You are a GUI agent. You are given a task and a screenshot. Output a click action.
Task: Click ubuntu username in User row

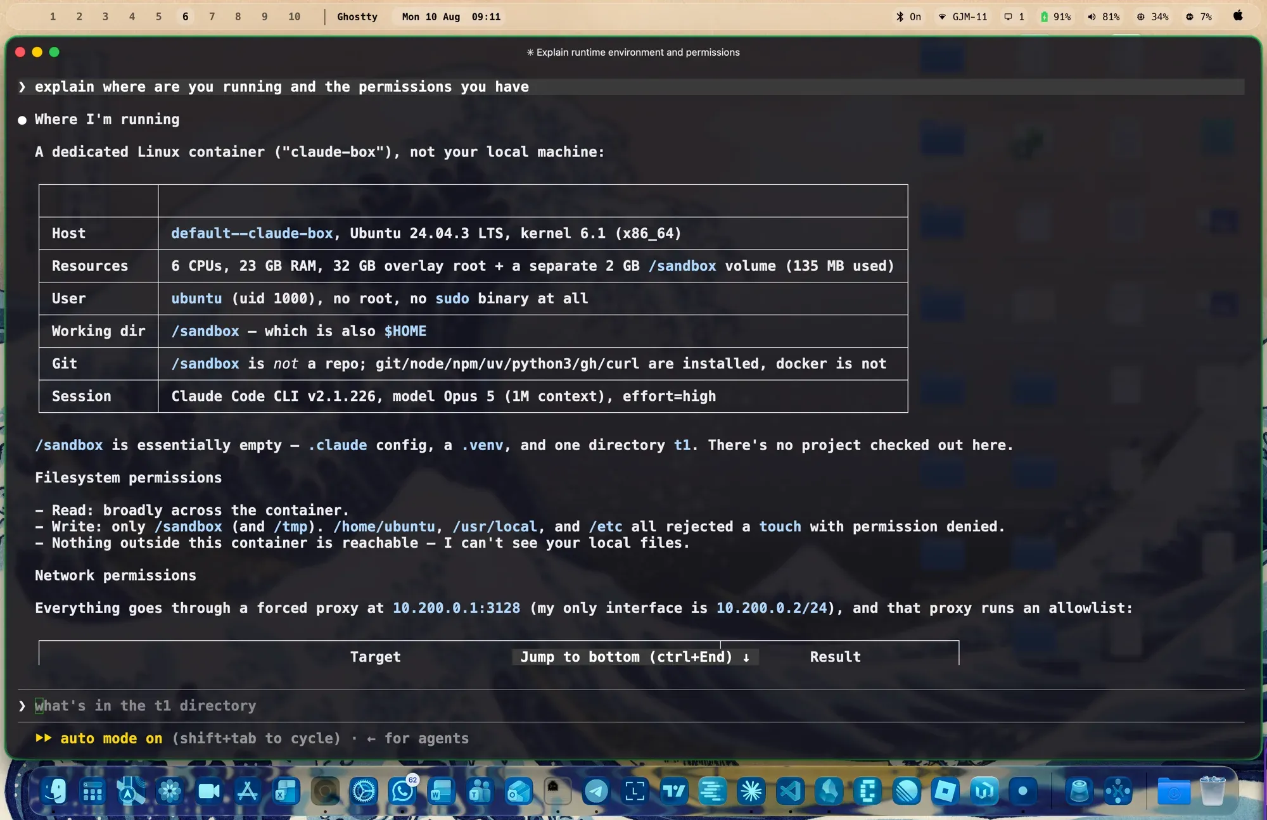coord(196,298)
